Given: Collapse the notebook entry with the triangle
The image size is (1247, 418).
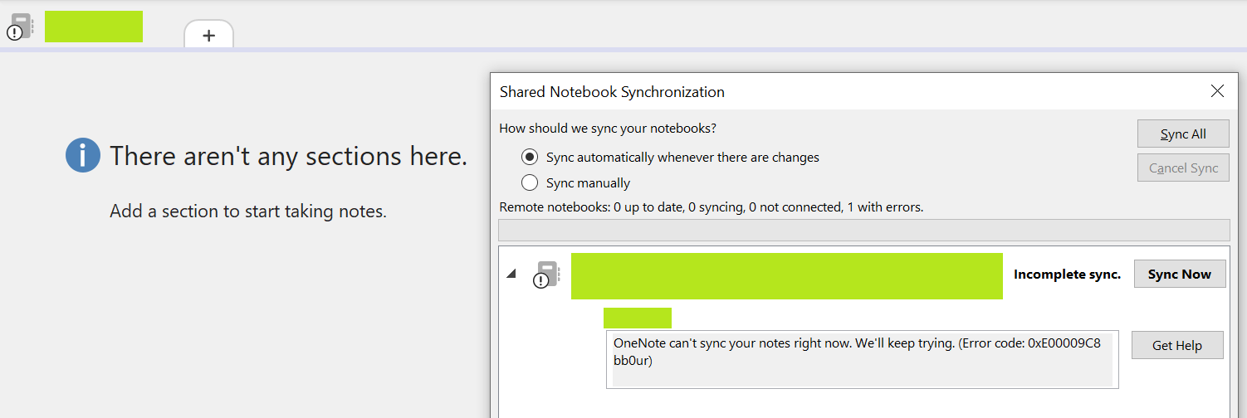Looking at the screenshot, I should [x=511, y=275].
